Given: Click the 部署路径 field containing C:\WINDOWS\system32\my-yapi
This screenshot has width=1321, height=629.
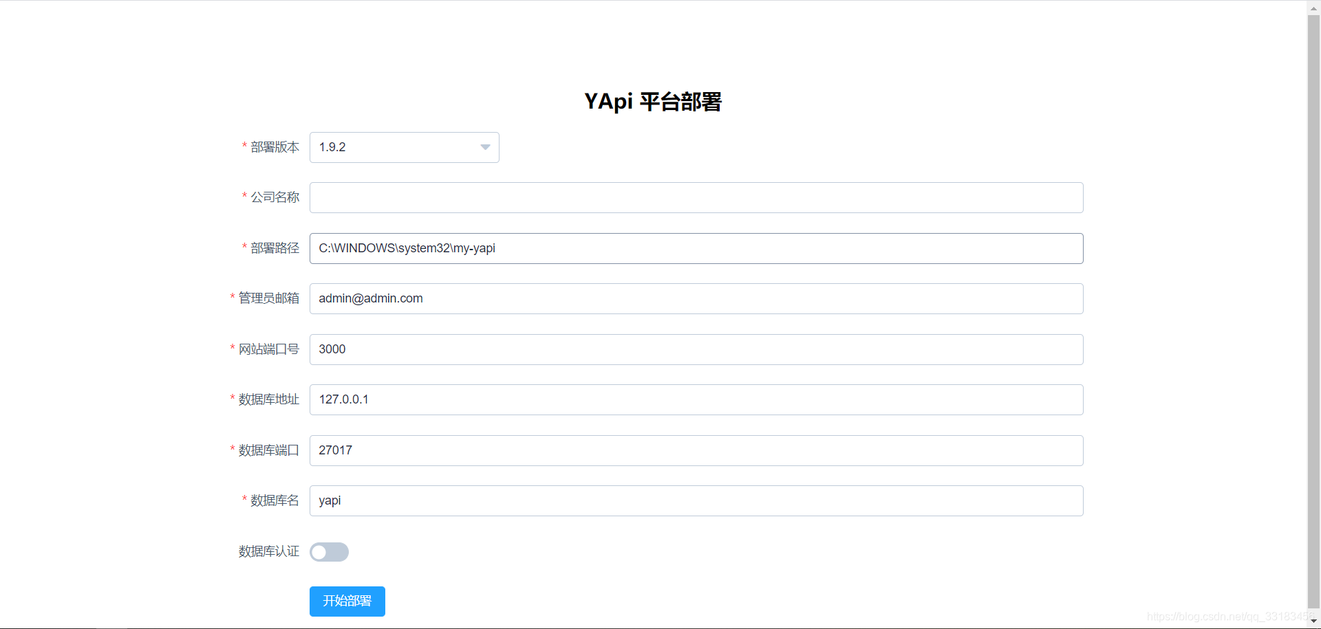Looking at the screenshot, I should tap(696, 248).
